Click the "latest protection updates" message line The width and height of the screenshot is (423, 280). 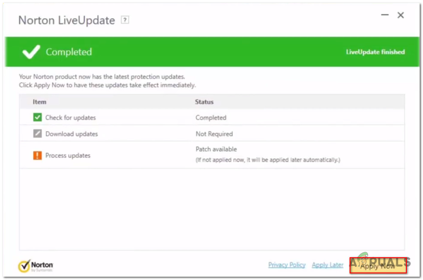coord(102,77)
